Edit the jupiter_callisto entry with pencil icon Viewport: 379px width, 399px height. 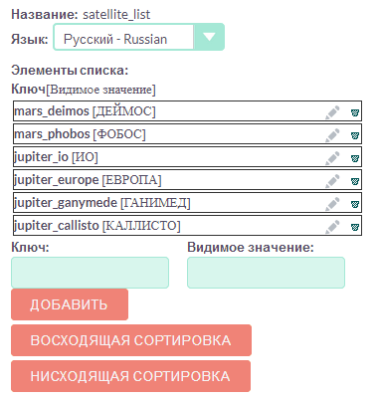tap(332, 227)
